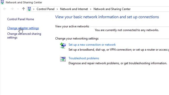
Task: Click the Troubleshoot problems icon
Action: [x=63, y=59]
